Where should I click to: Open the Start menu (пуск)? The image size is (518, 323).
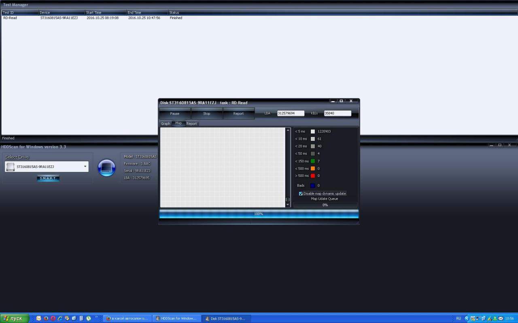pos(15,319)
